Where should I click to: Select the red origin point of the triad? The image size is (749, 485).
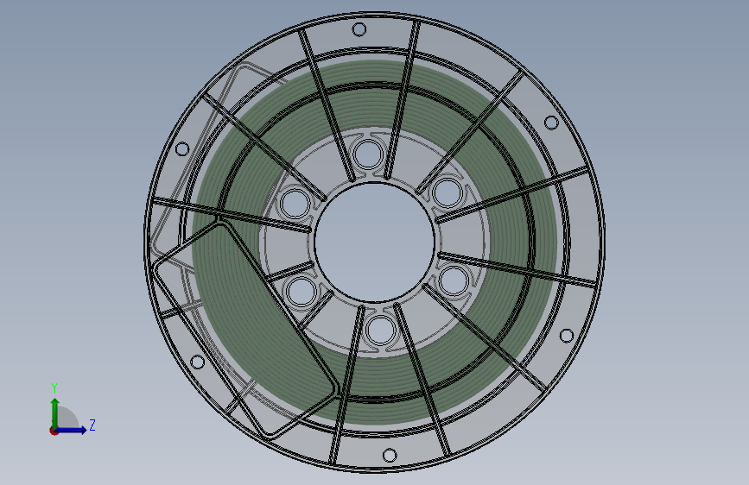(54, 431)
